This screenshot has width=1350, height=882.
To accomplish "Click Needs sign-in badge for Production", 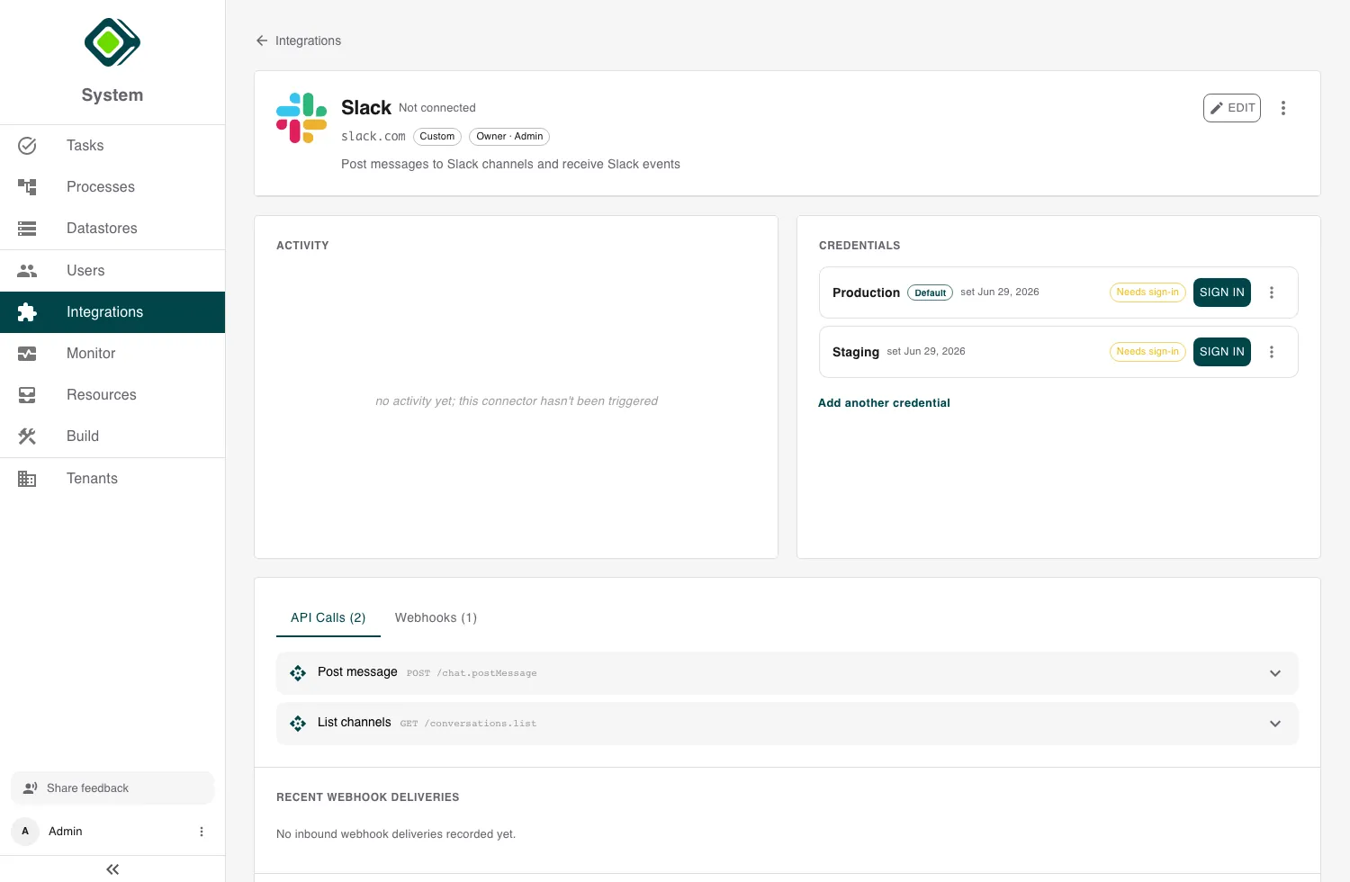I will [1147, 292].
